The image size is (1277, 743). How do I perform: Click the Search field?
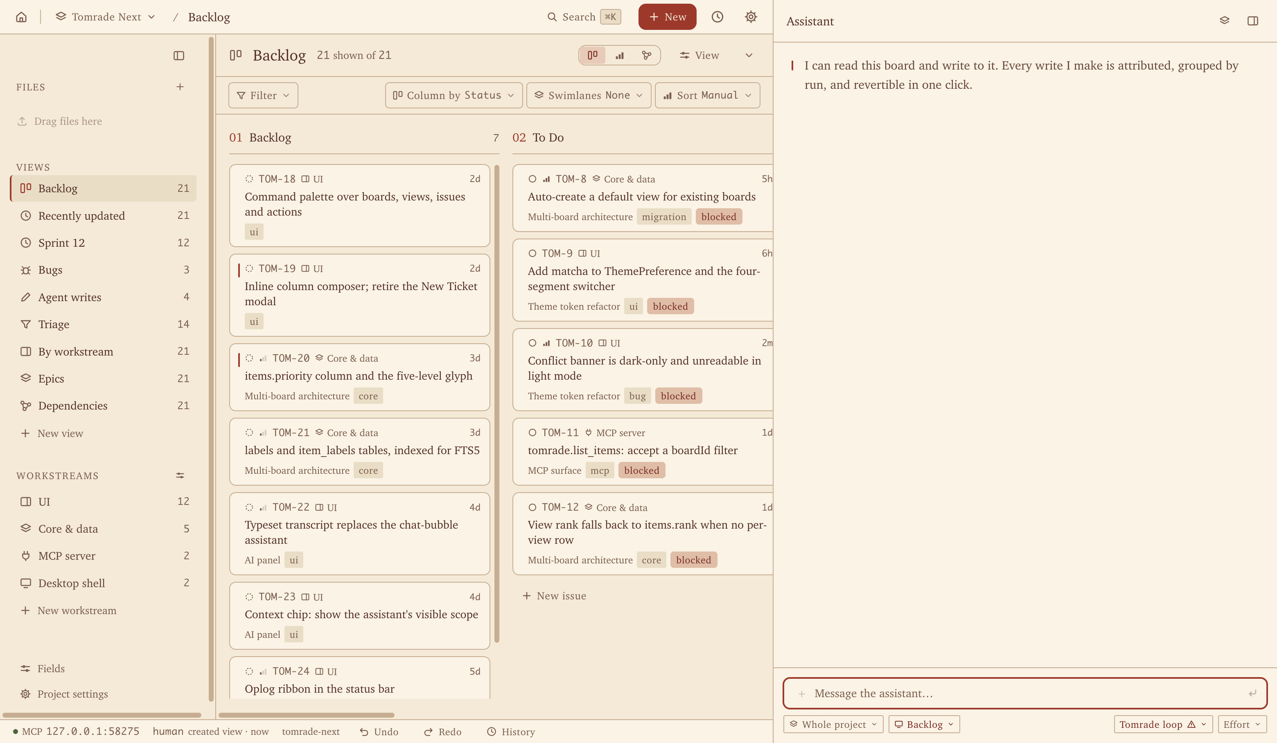584,17
